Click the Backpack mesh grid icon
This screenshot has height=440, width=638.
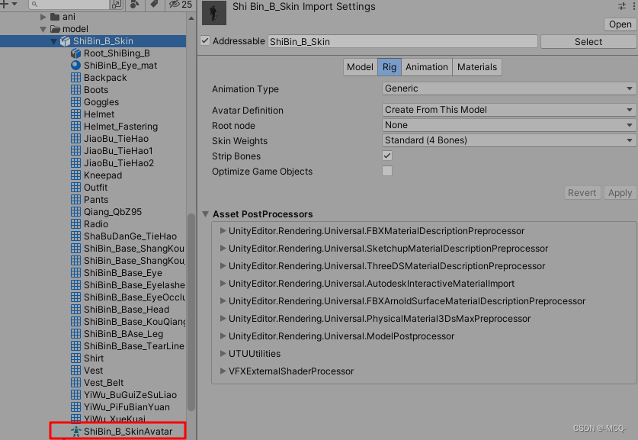(75, 78)
